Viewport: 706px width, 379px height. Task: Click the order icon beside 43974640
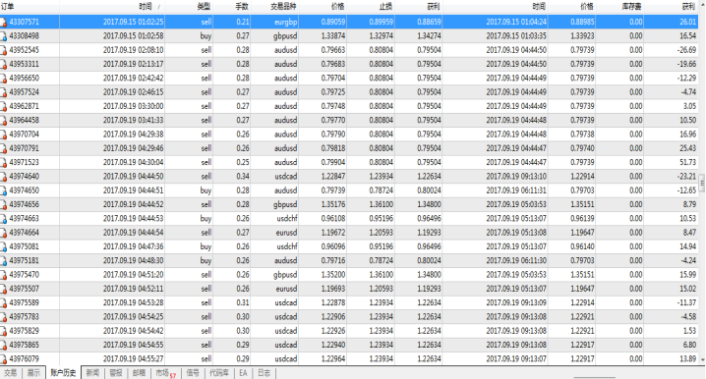(3, 177)
